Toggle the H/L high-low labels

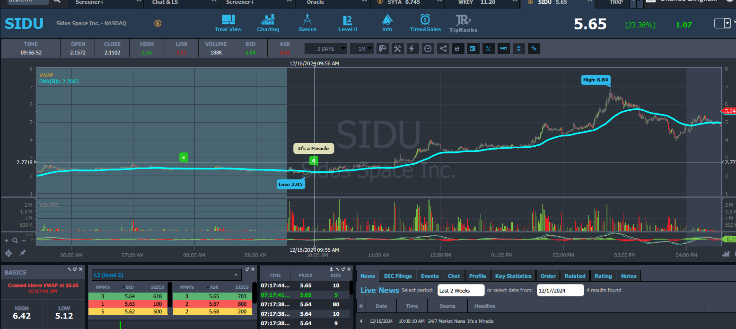489,48
